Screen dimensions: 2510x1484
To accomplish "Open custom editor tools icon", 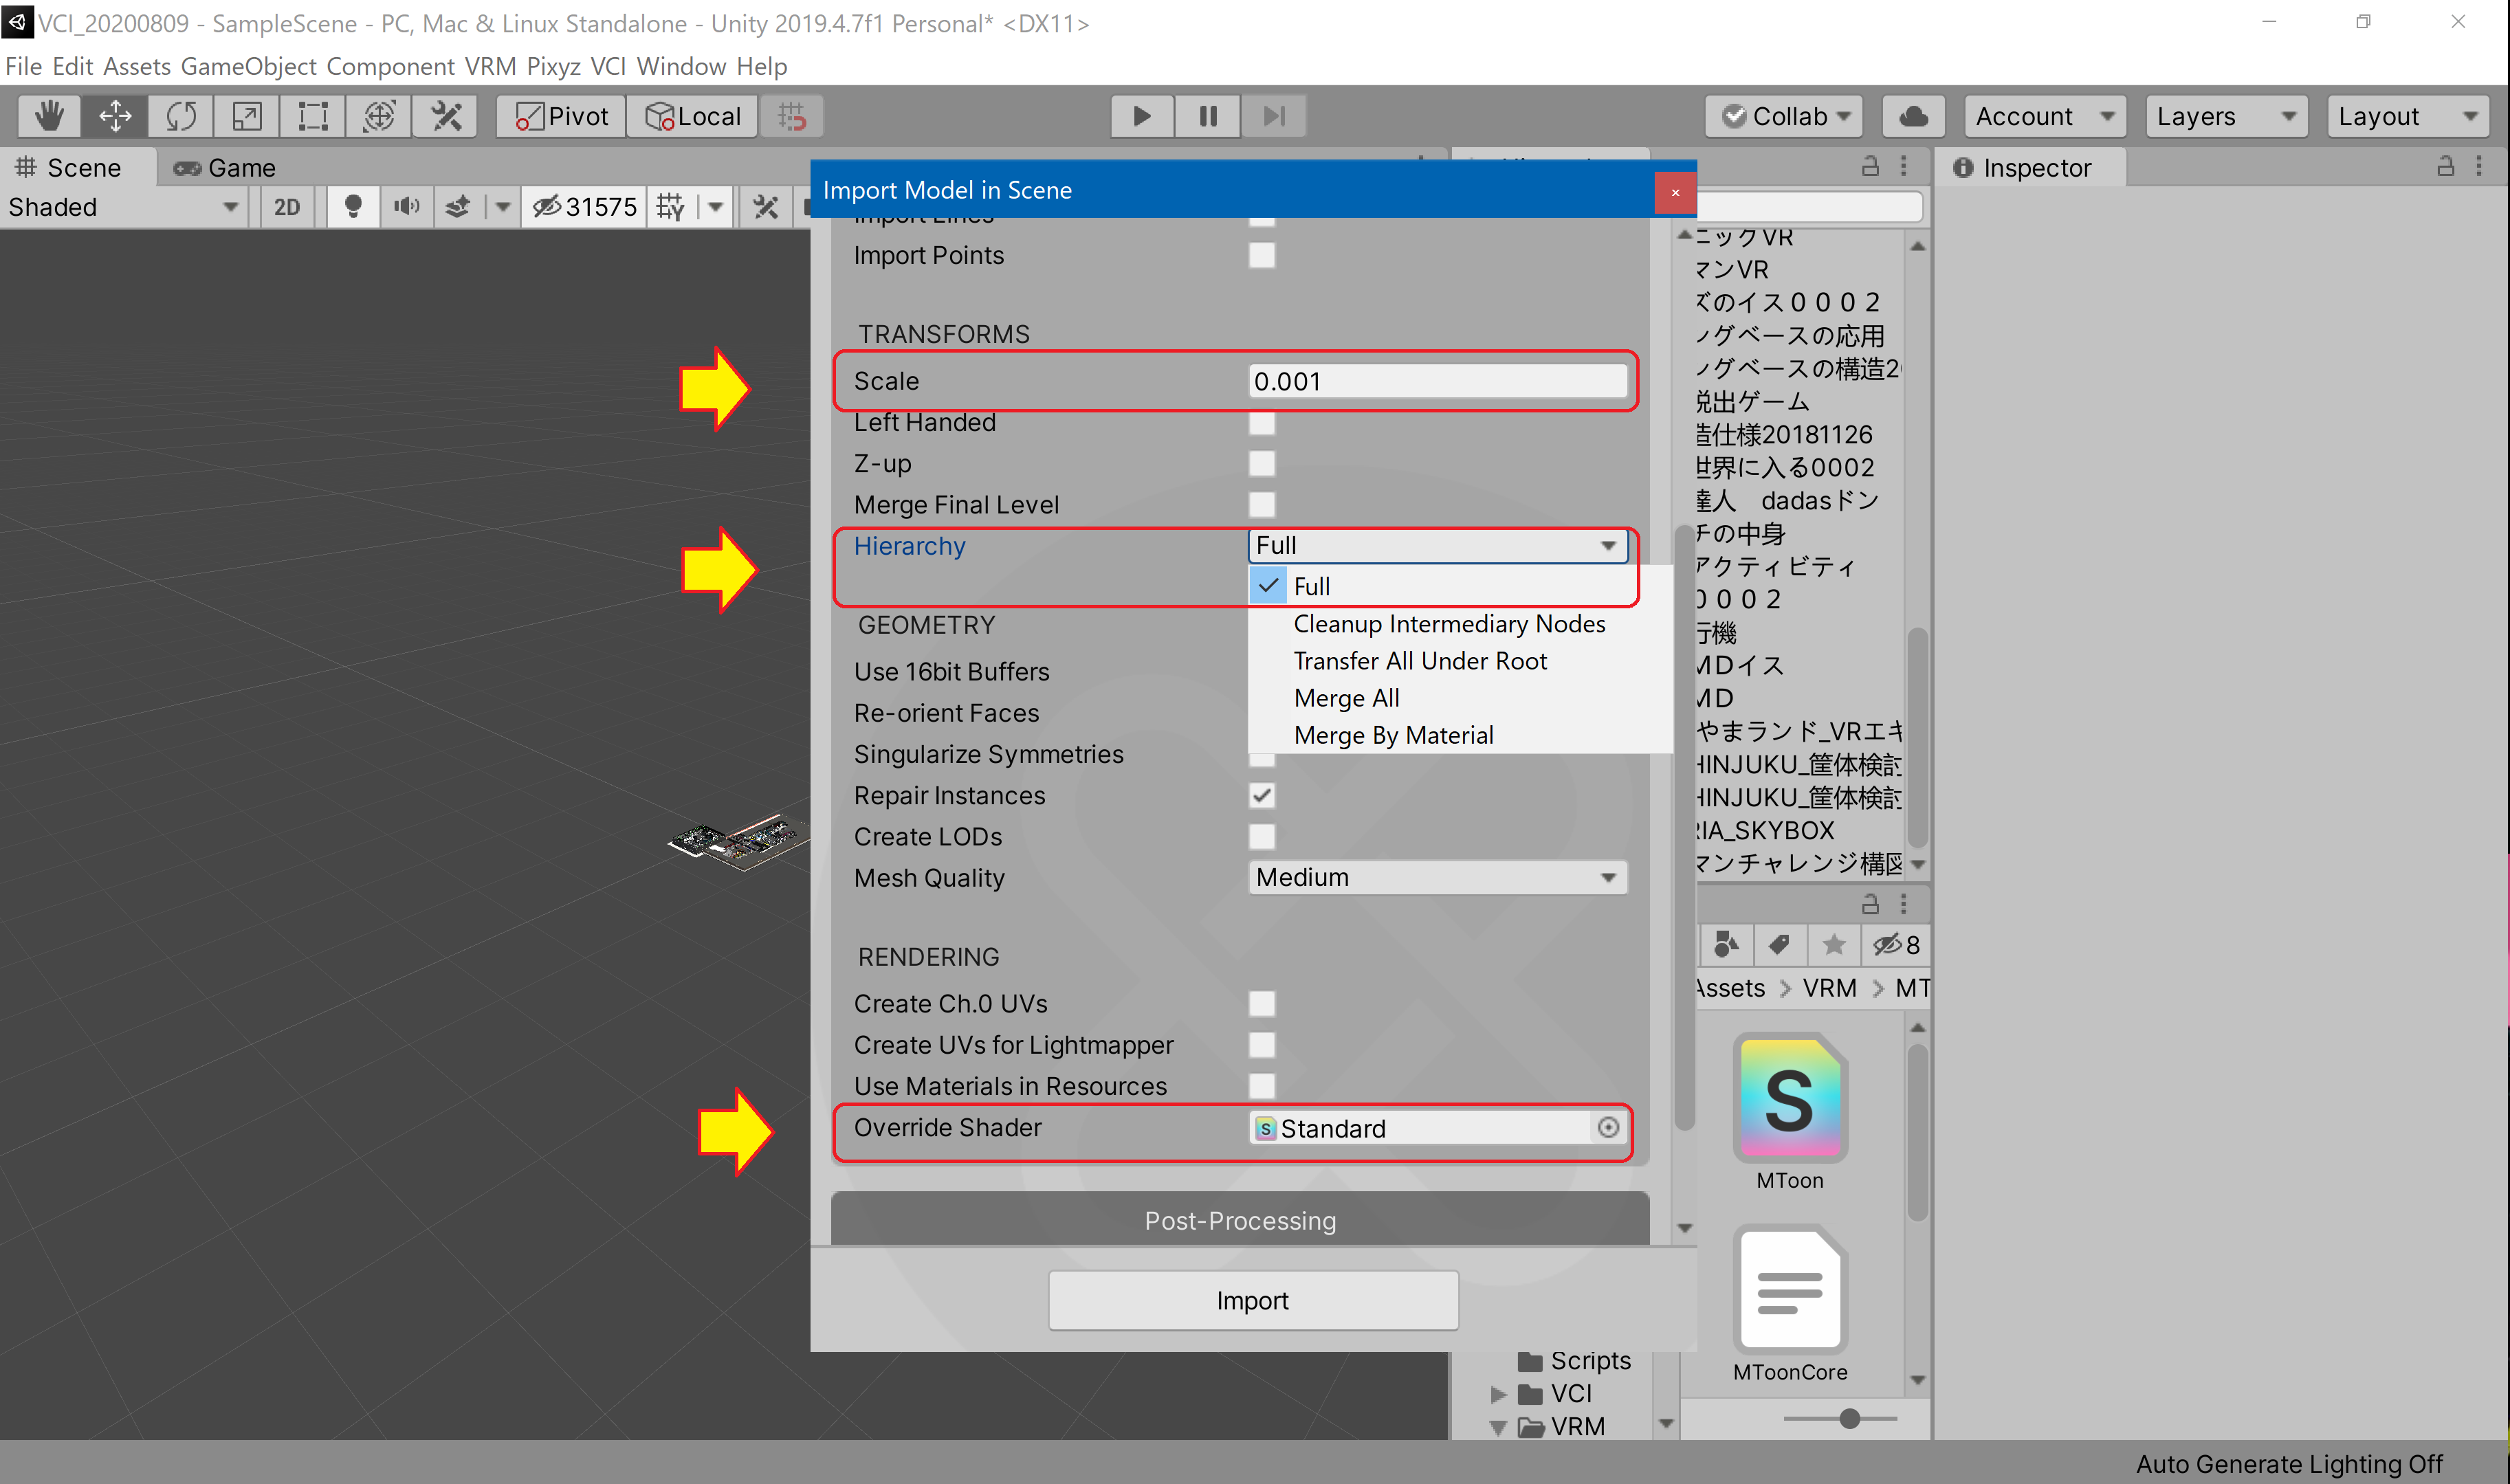I will coord(446,116).
